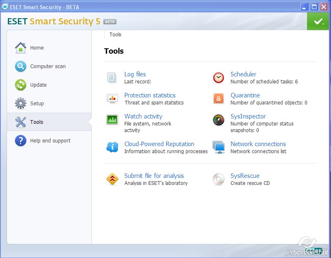Image resolution: width=331 pixels, height=258 pixels.
Task: Click the Computer scan magnifier icon
Action: click(x=21, y=66)
